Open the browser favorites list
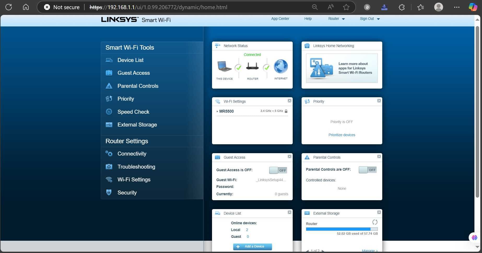482x253 pixels. tap(421, 7)
